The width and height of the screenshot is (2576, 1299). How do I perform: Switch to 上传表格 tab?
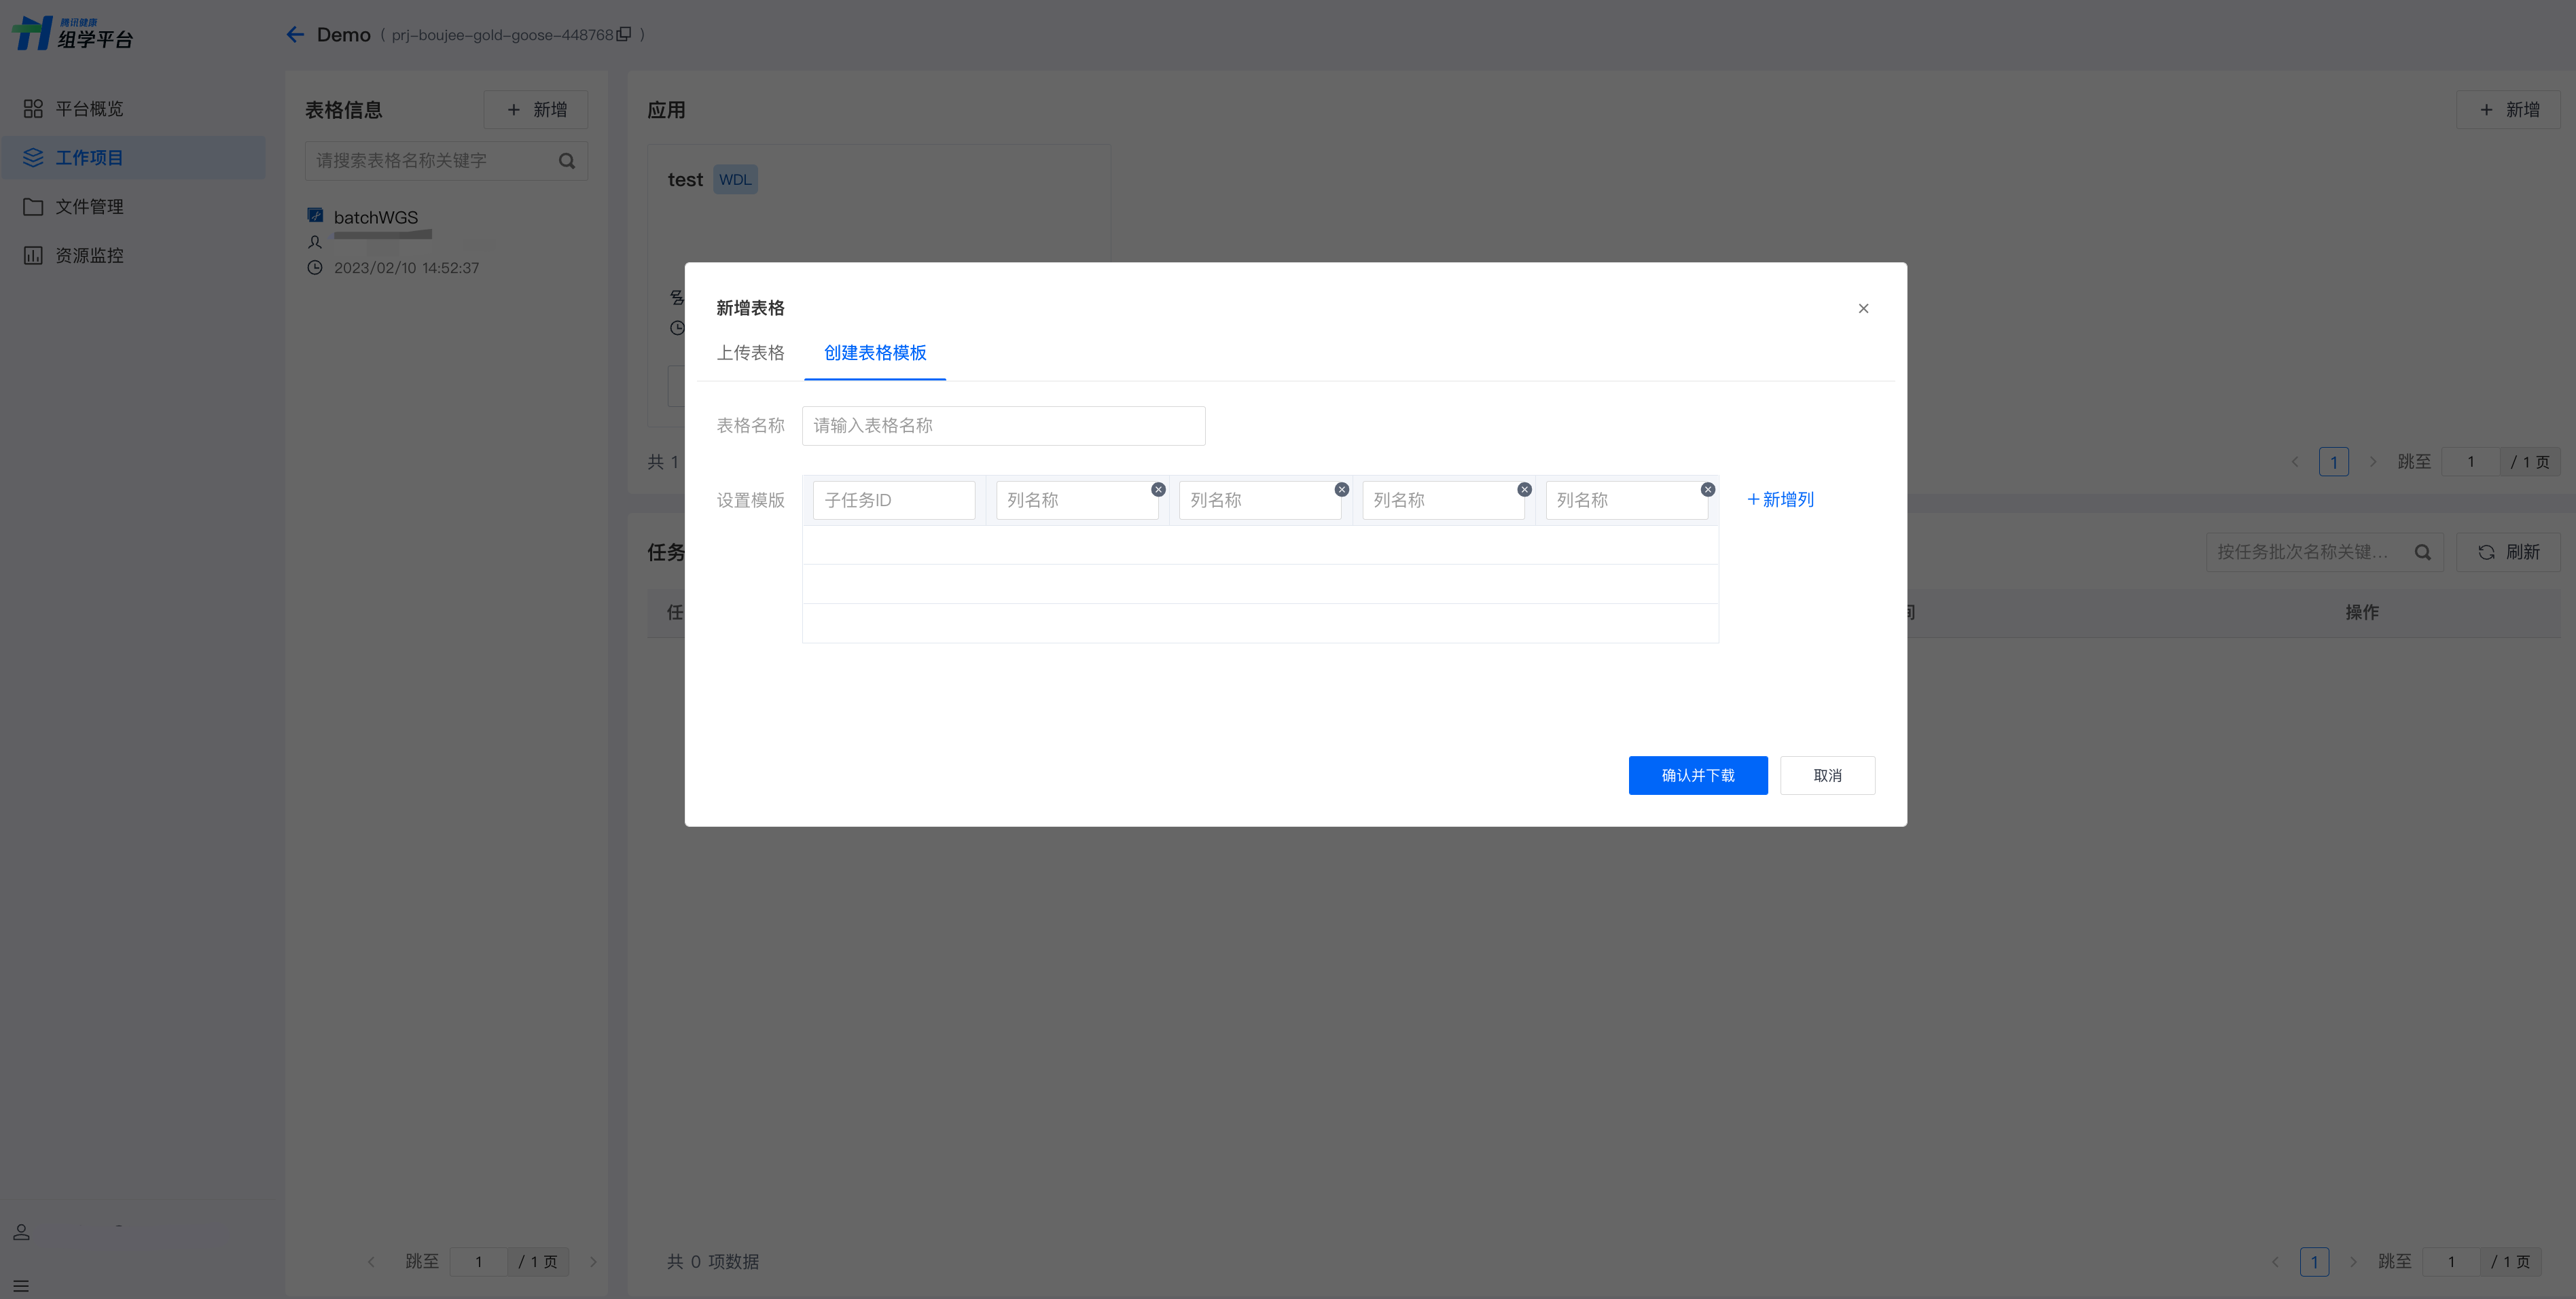point(750,353)
